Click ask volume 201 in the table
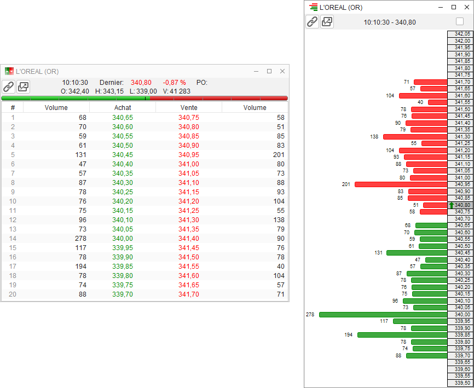474x388 pixels. click(279, 155)
